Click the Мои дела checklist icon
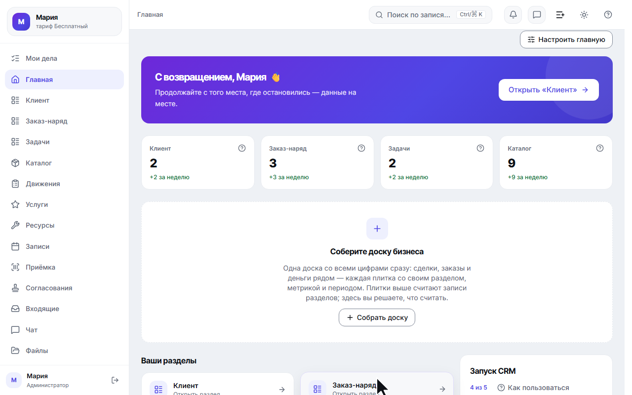Screen dimensions: 632x395 point(15,58)
